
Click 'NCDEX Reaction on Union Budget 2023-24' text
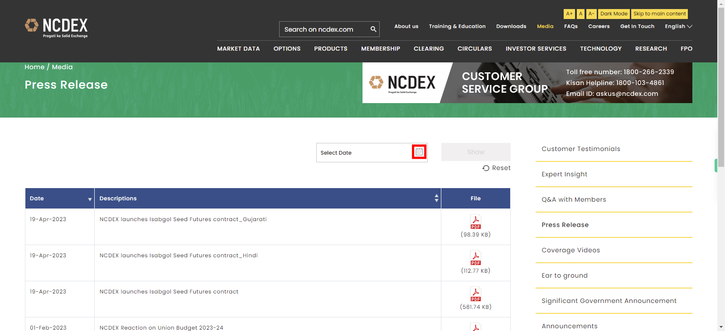pyautogui.click(x=161, y=328)
